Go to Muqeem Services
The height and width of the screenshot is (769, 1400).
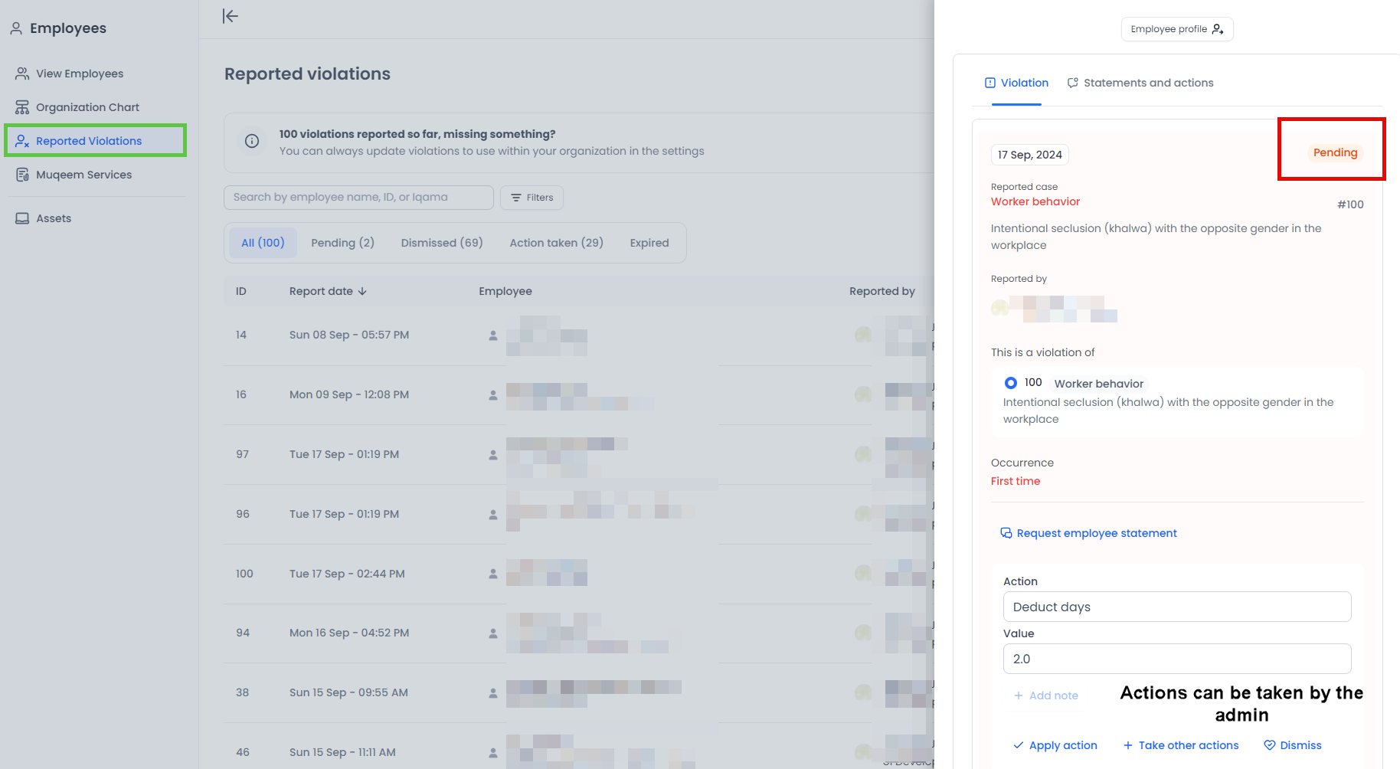click(x=83, y=175)
